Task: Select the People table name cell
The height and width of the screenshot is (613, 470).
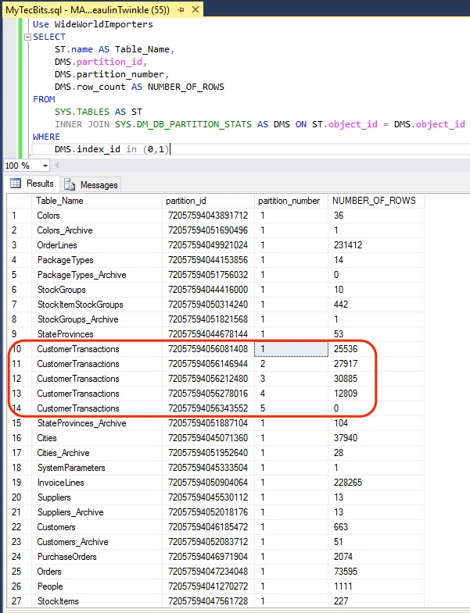Action: tap(97, 586)
